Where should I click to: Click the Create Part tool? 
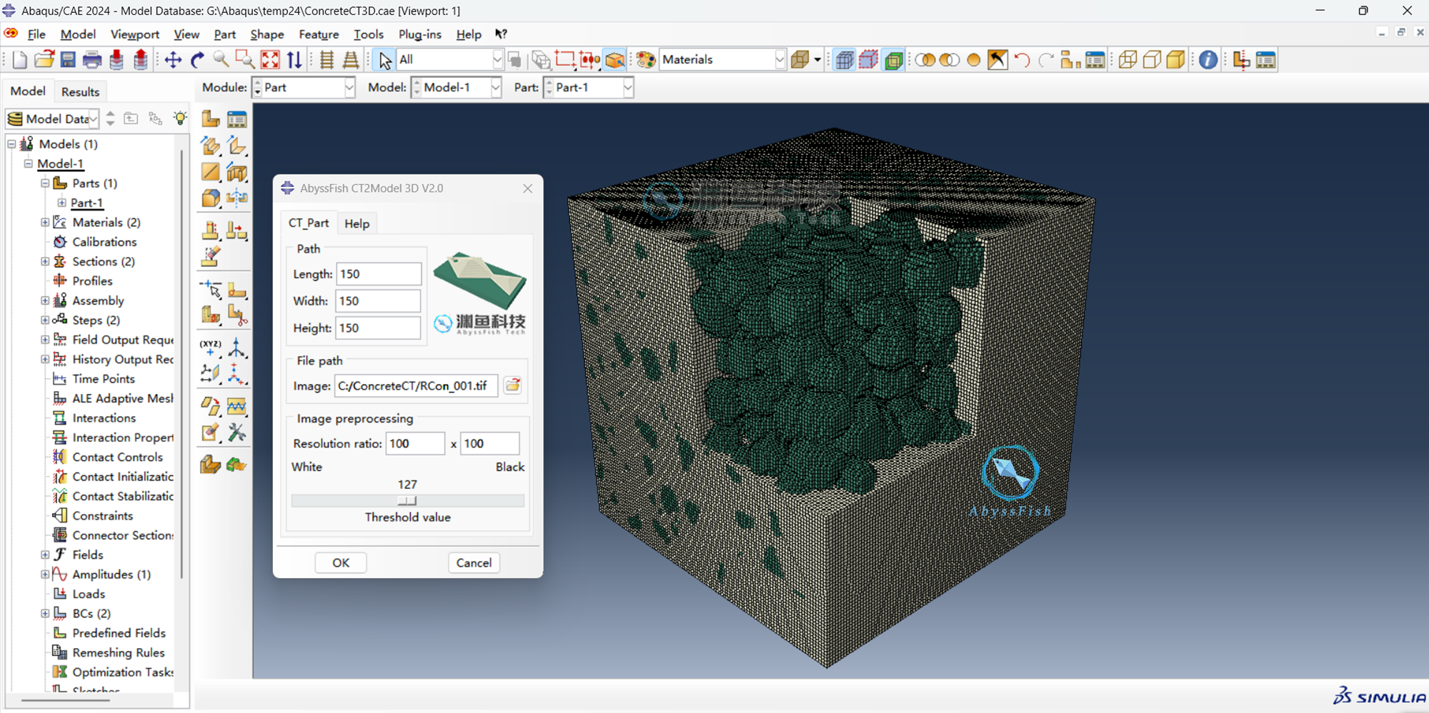[x=211, y=118]
